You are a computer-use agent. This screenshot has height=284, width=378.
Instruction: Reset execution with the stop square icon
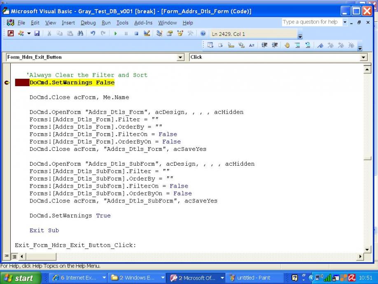click(x=136, y=33)
